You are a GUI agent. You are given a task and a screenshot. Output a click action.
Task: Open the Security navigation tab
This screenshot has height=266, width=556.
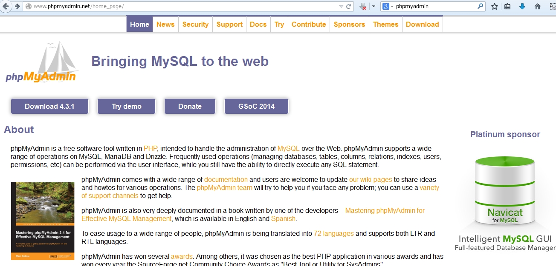[x=195, y=24]
